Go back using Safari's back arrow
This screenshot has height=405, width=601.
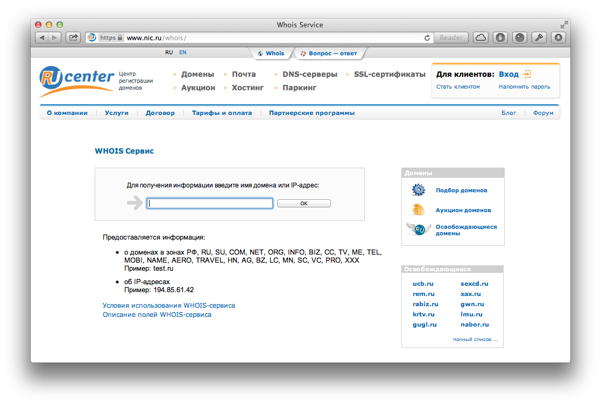tap(42, 38)
